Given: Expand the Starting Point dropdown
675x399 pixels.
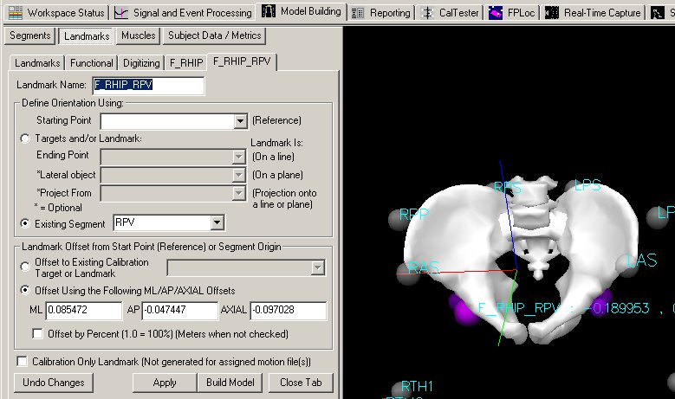Looking at the screenshot, I should coord(240,121).
